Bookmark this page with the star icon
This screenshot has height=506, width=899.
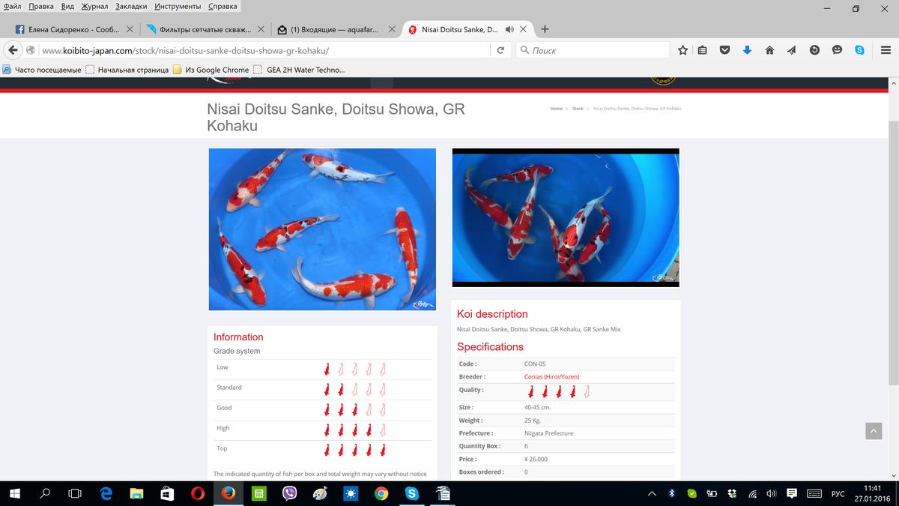(682, 50)
